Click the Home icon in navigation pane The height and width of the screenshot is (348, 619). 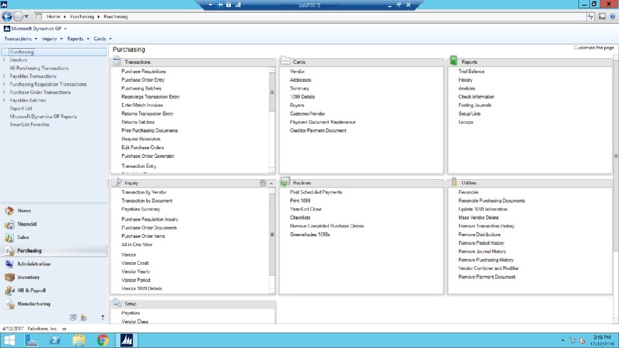(10, 211)
